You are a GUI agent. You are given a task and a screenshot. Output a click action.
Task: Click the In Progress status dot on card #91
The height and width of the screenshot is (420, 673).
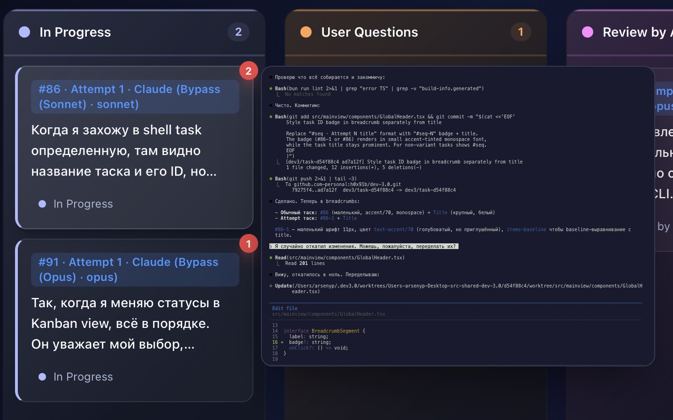(42, 376)
